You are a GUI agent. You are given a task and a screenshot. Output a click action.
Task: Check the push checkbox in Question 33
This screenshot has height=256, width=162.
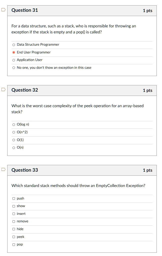click(14, 199)
